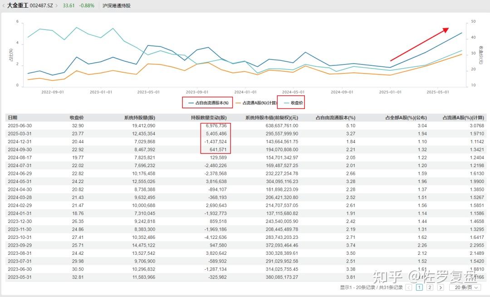Sort by 收盘价 column header
The image size is (490, 297).
coord(76,117)
